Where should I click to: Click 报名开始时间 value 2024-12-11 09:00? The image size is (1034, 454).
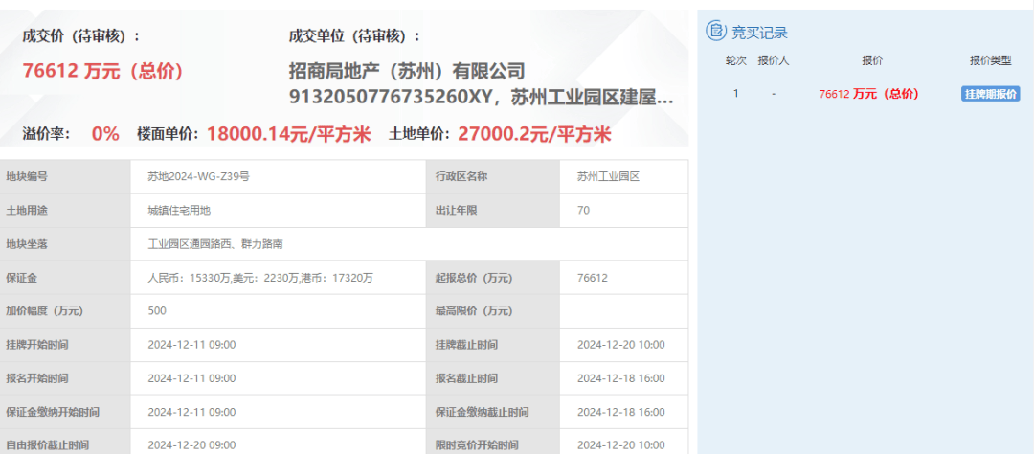(x=191, y=378)
